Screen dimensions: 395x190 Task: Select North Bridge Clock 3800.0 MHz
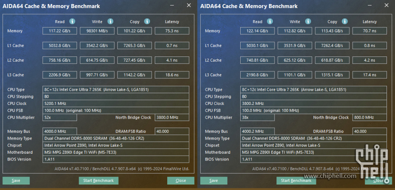click(172, 117)
